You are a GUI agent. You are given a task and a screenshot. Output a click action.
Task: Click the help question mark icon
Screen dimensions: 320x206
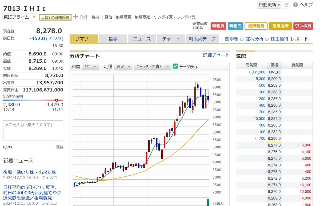click(x=295, y=5)
